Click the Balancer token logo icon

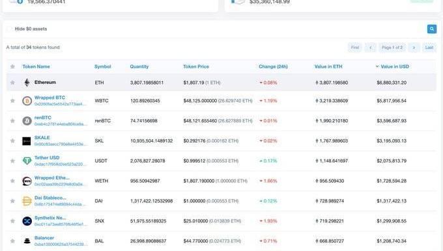[27, 241]
